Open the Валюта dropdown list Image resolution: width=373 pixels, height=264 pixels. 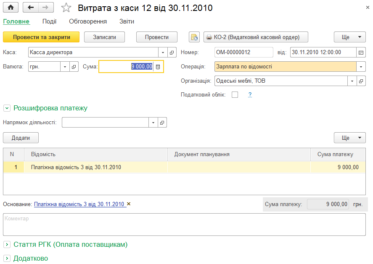coord(65,67)
